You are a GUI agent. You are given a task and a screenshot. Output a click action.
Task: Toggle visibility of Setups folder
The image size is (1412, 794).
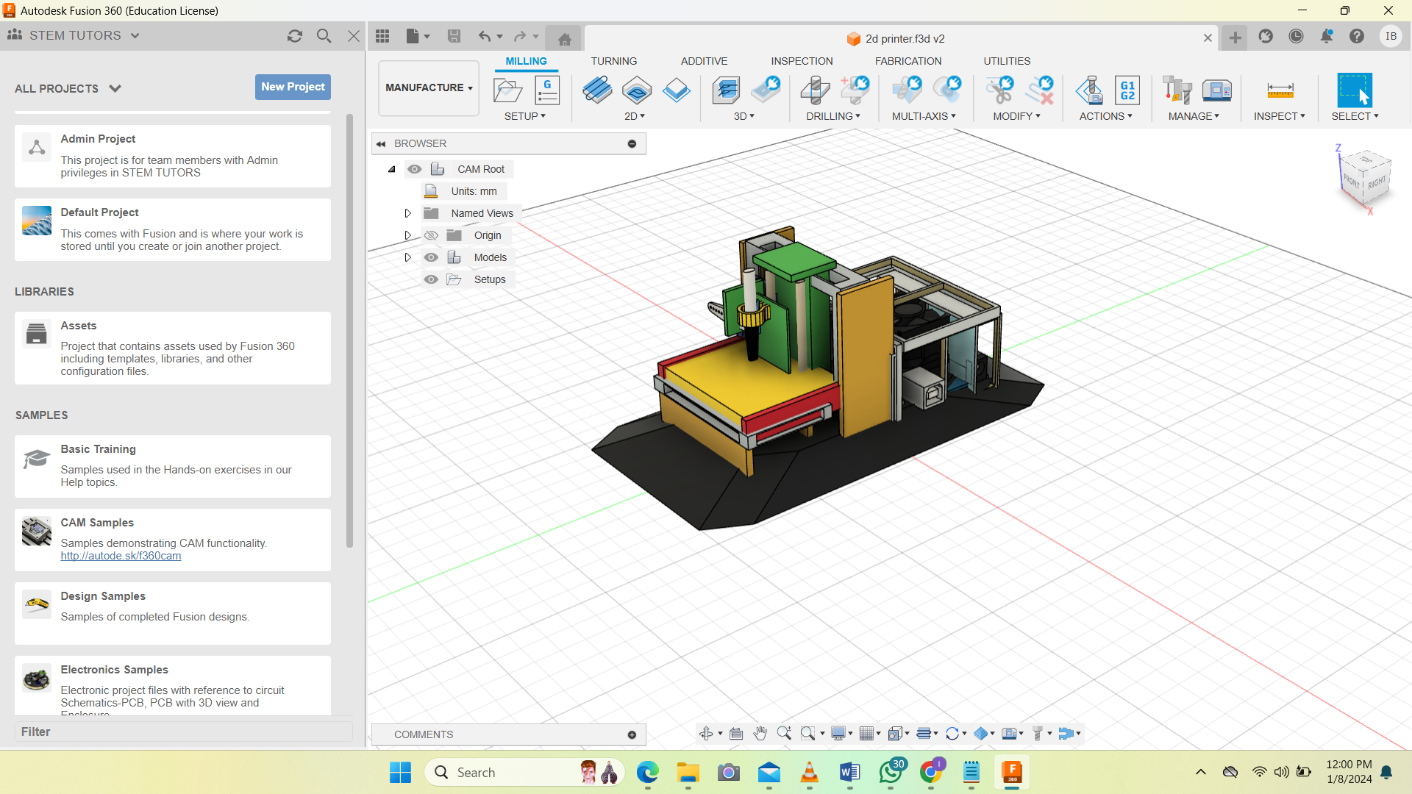pos(430,279)
